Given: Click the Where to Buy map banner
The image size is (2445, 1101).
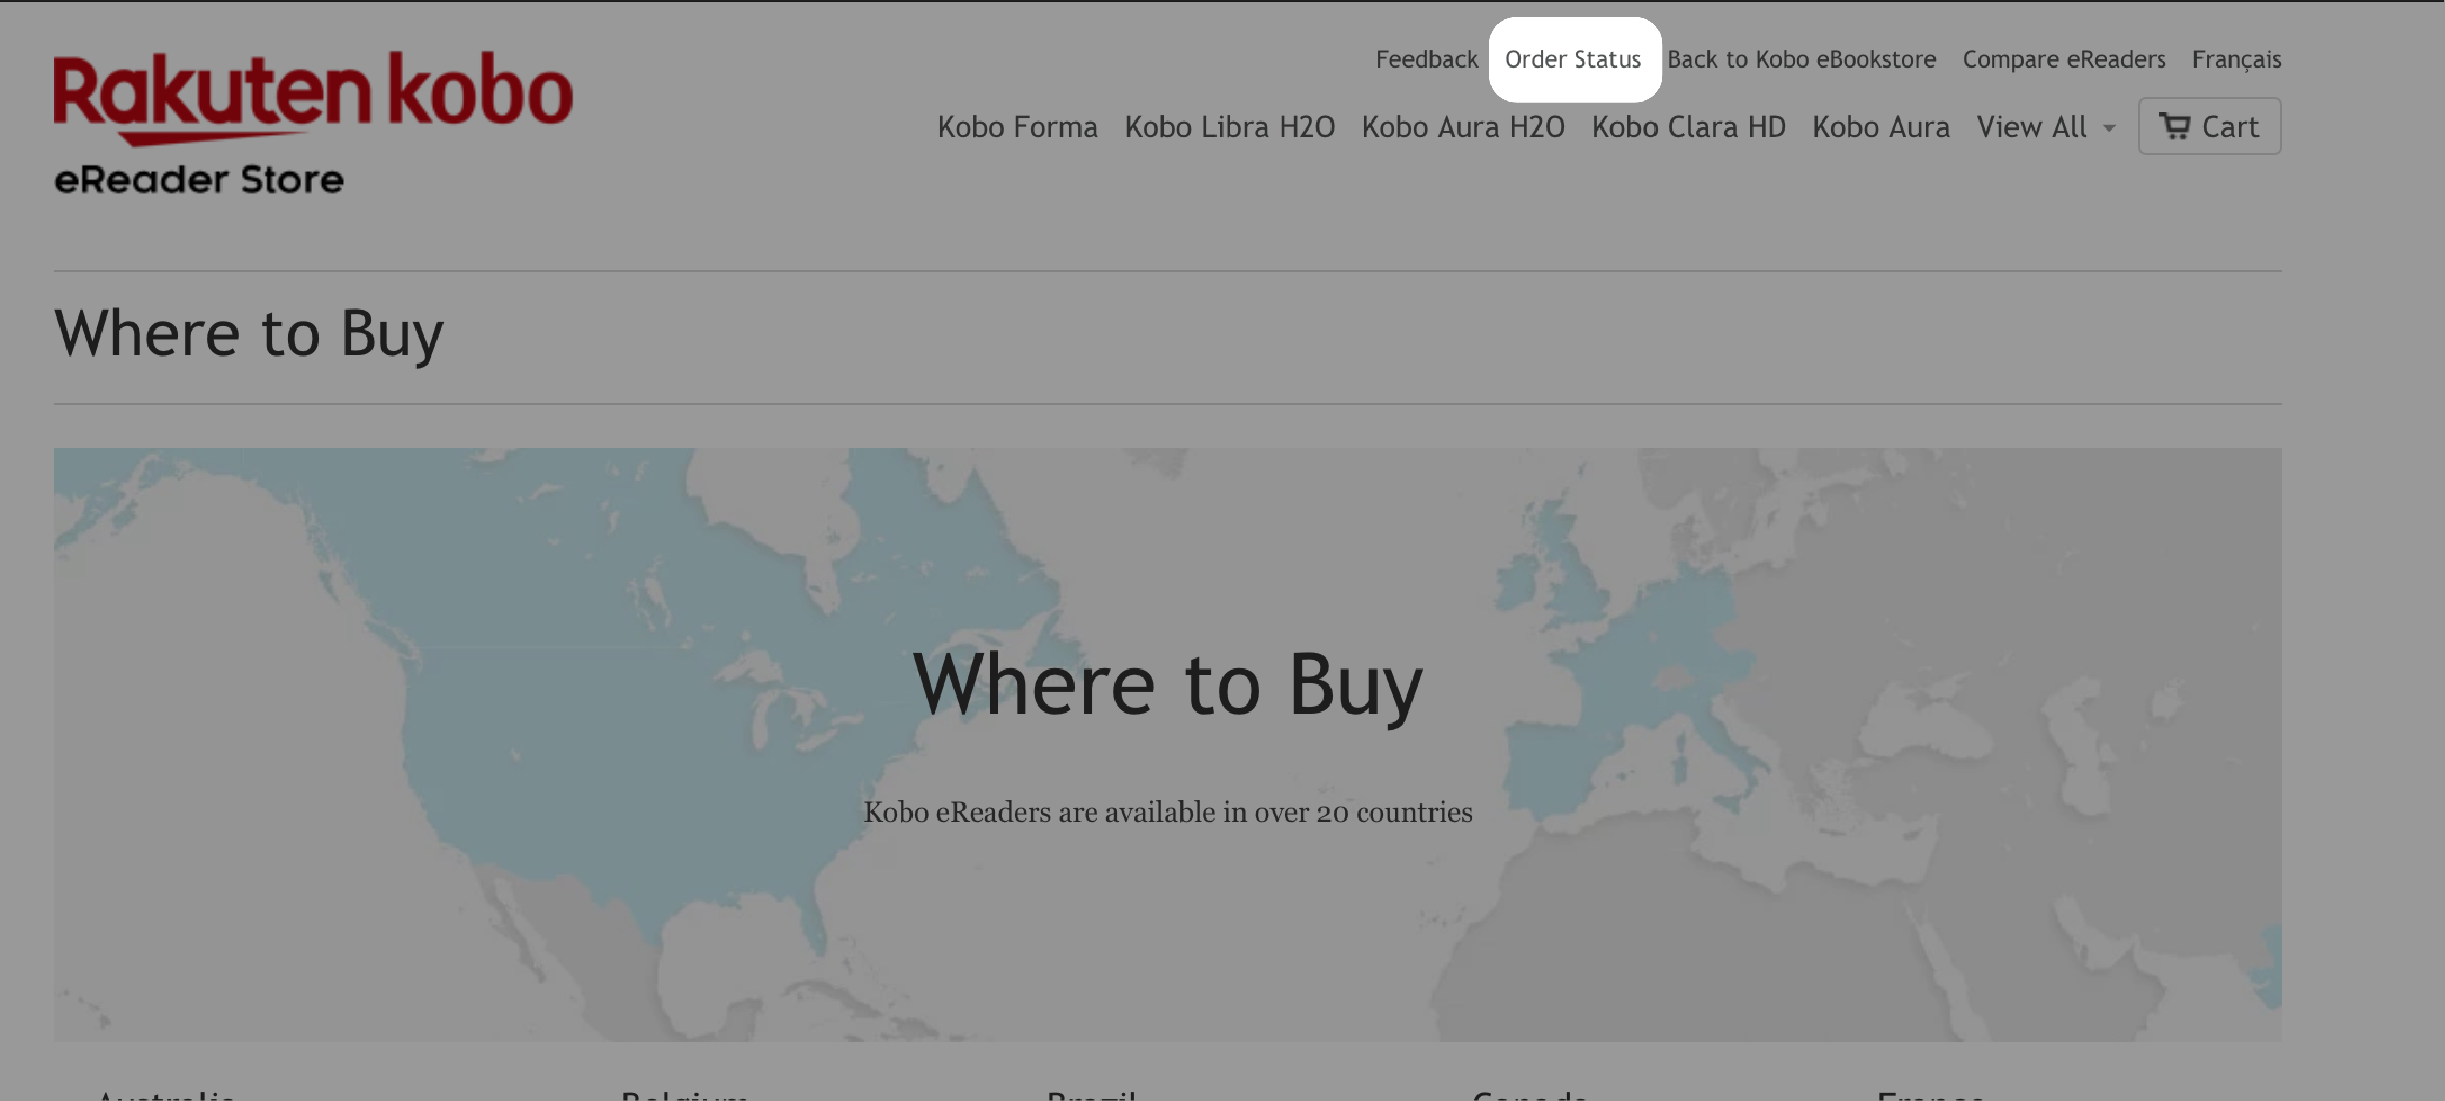Looking at the screenshot, I should pos(1167,745).
